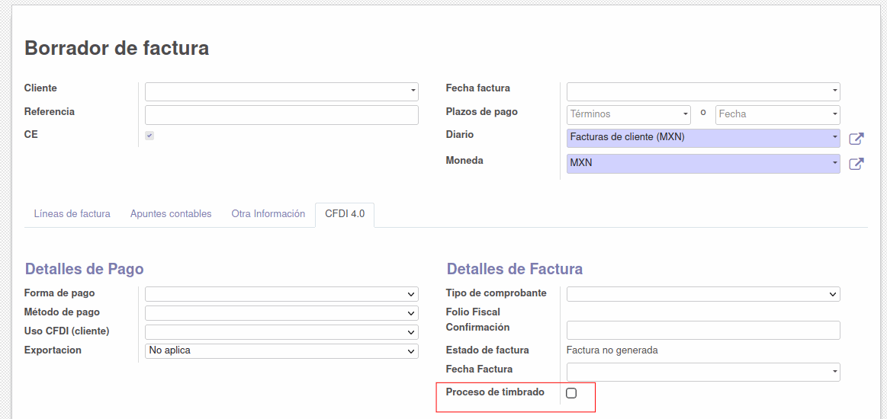
Task: Open the Uso CFDI (cliente) selector
Action: point(281,331)
